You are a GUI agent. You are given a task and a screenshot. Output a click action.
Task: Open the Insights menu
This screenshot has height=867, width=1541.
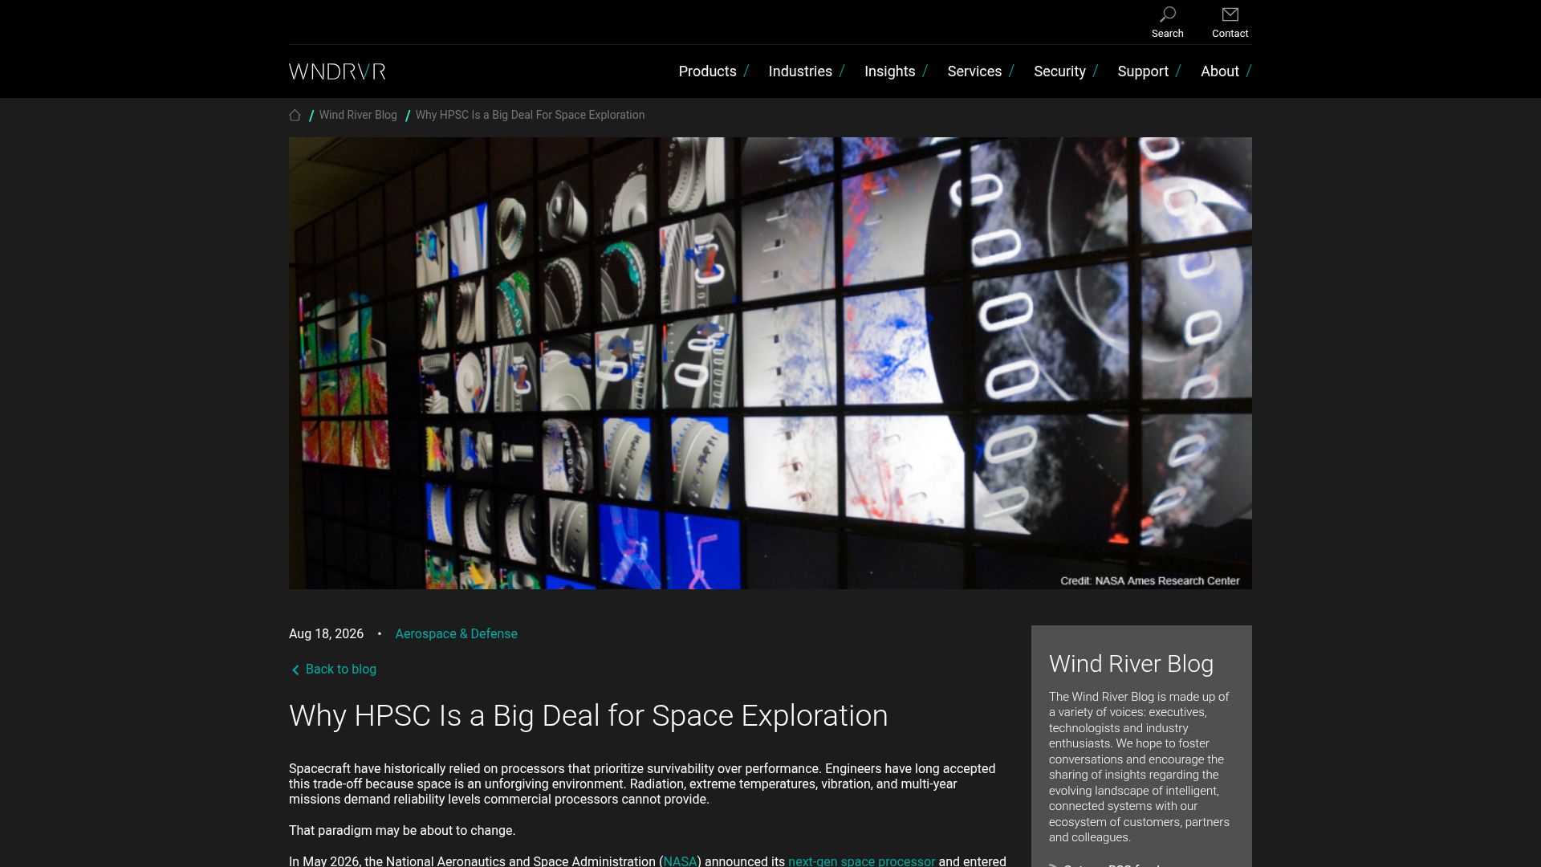[889, 71]
